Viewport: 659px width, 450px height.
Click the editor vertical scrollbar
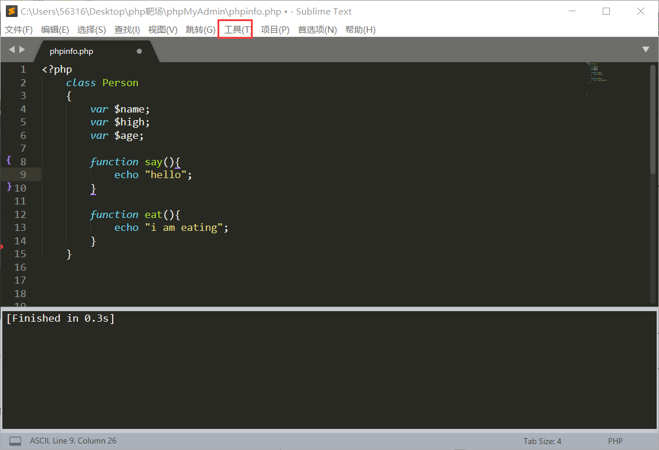pyautogui.click(x=653, y=120)
